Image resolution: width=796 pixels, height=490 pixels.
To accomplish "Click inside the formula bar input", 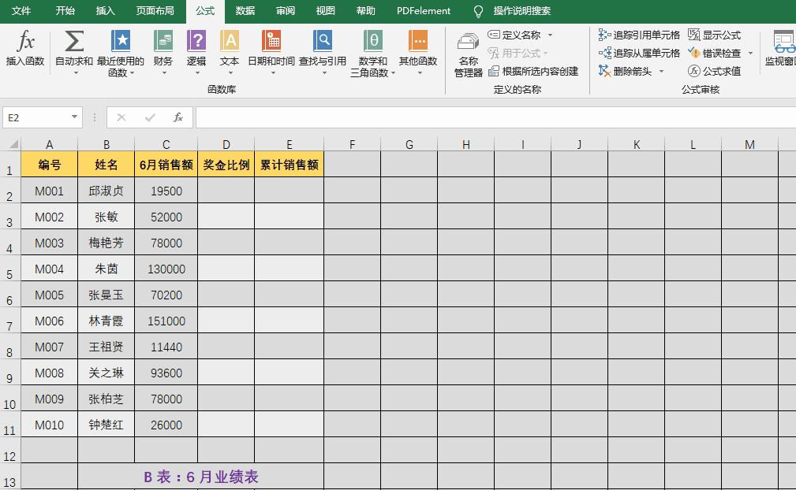I will [x=495, y=117].
